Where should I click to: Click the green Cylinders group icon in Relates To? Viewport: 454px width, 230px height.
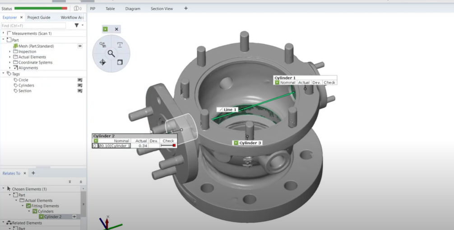(x=35, y=211)
